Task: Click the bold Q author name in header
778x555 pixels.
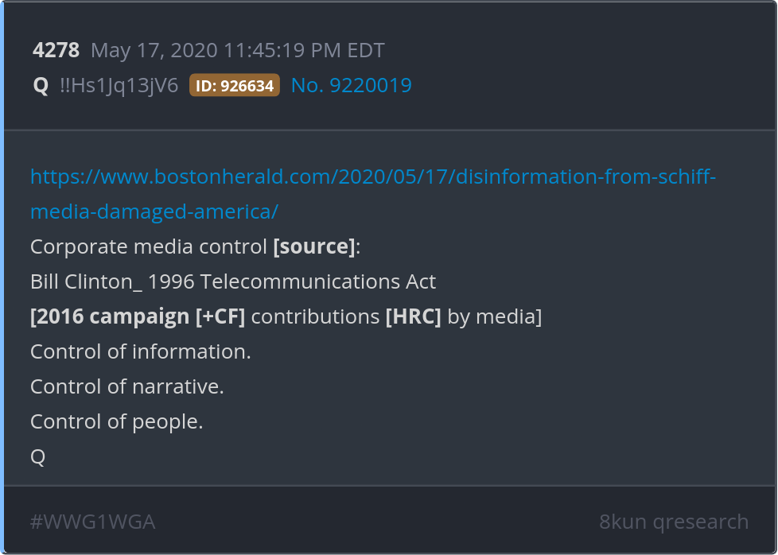Action: [x=41, y=85]
